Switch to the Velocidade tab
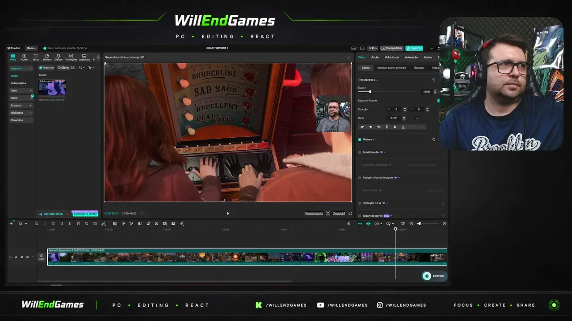The width and height of the screenshot is (572, 321). click(392, 57)
